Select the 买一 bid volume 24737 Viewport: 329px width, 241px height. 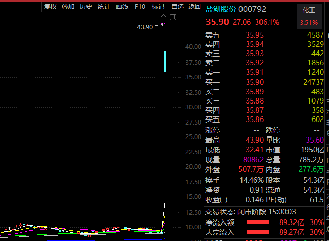(314, 82)
